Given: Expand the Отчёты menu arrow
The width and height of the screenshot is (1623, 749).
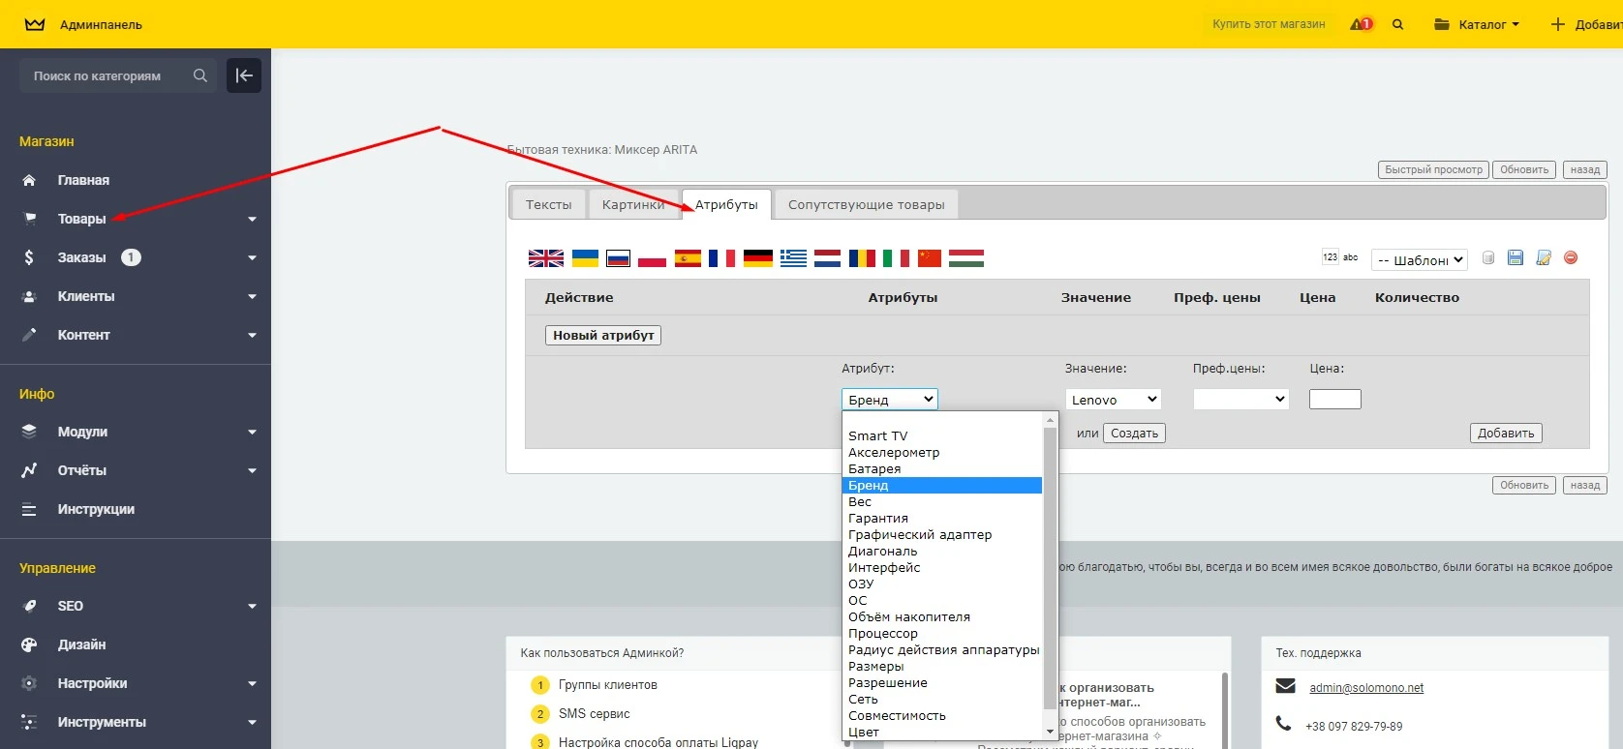Looking at the screenshot, I should click(x=252, y=471).
